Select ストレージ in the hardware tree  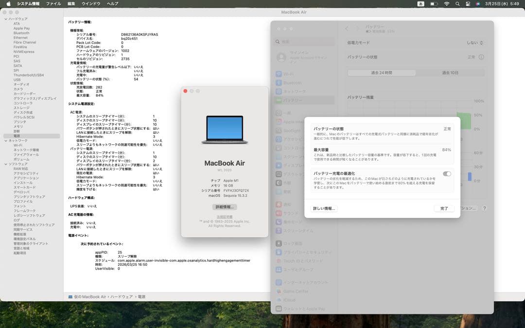tap(21, 108)
